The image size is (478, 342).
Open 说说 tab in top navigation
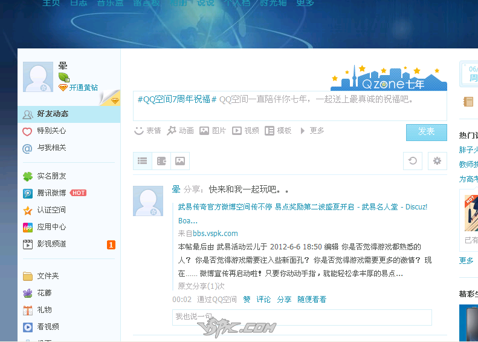tap(206, 3)
